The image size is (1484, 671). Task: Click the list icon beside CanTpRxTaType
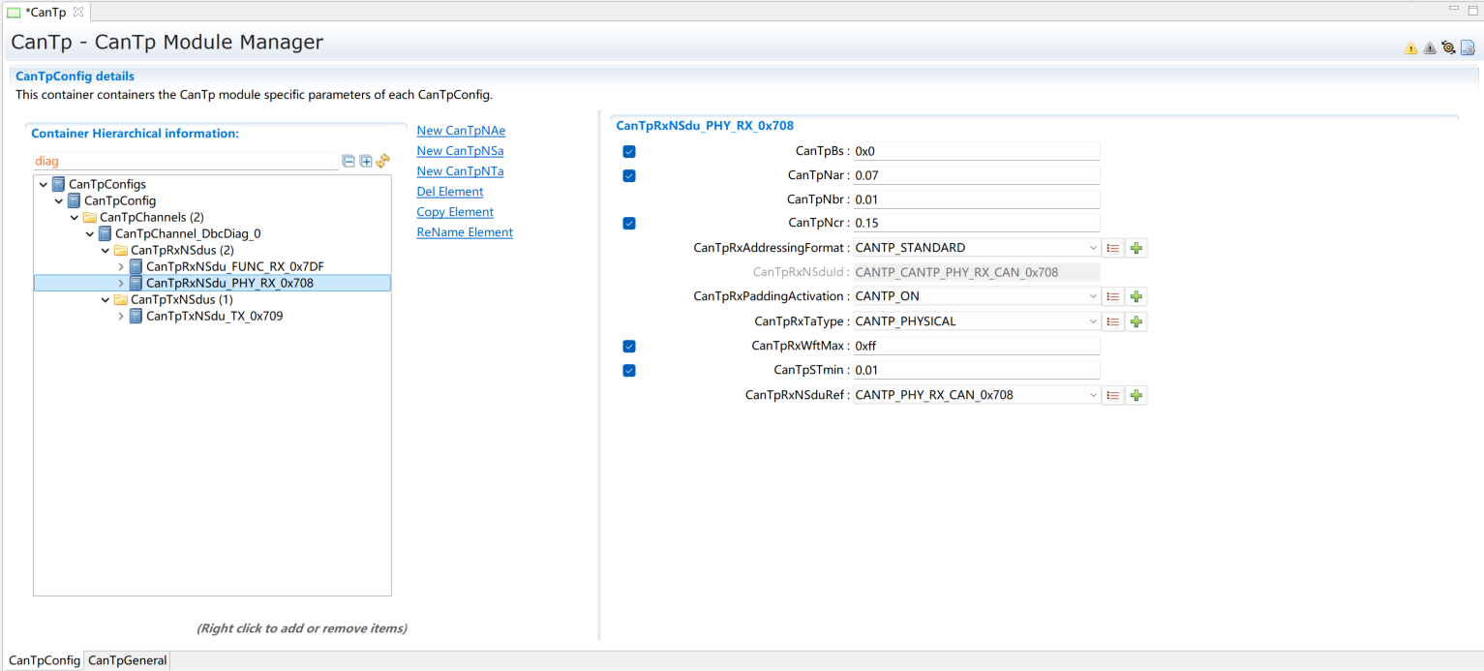pyautogui.click(x=1113, y=321)
